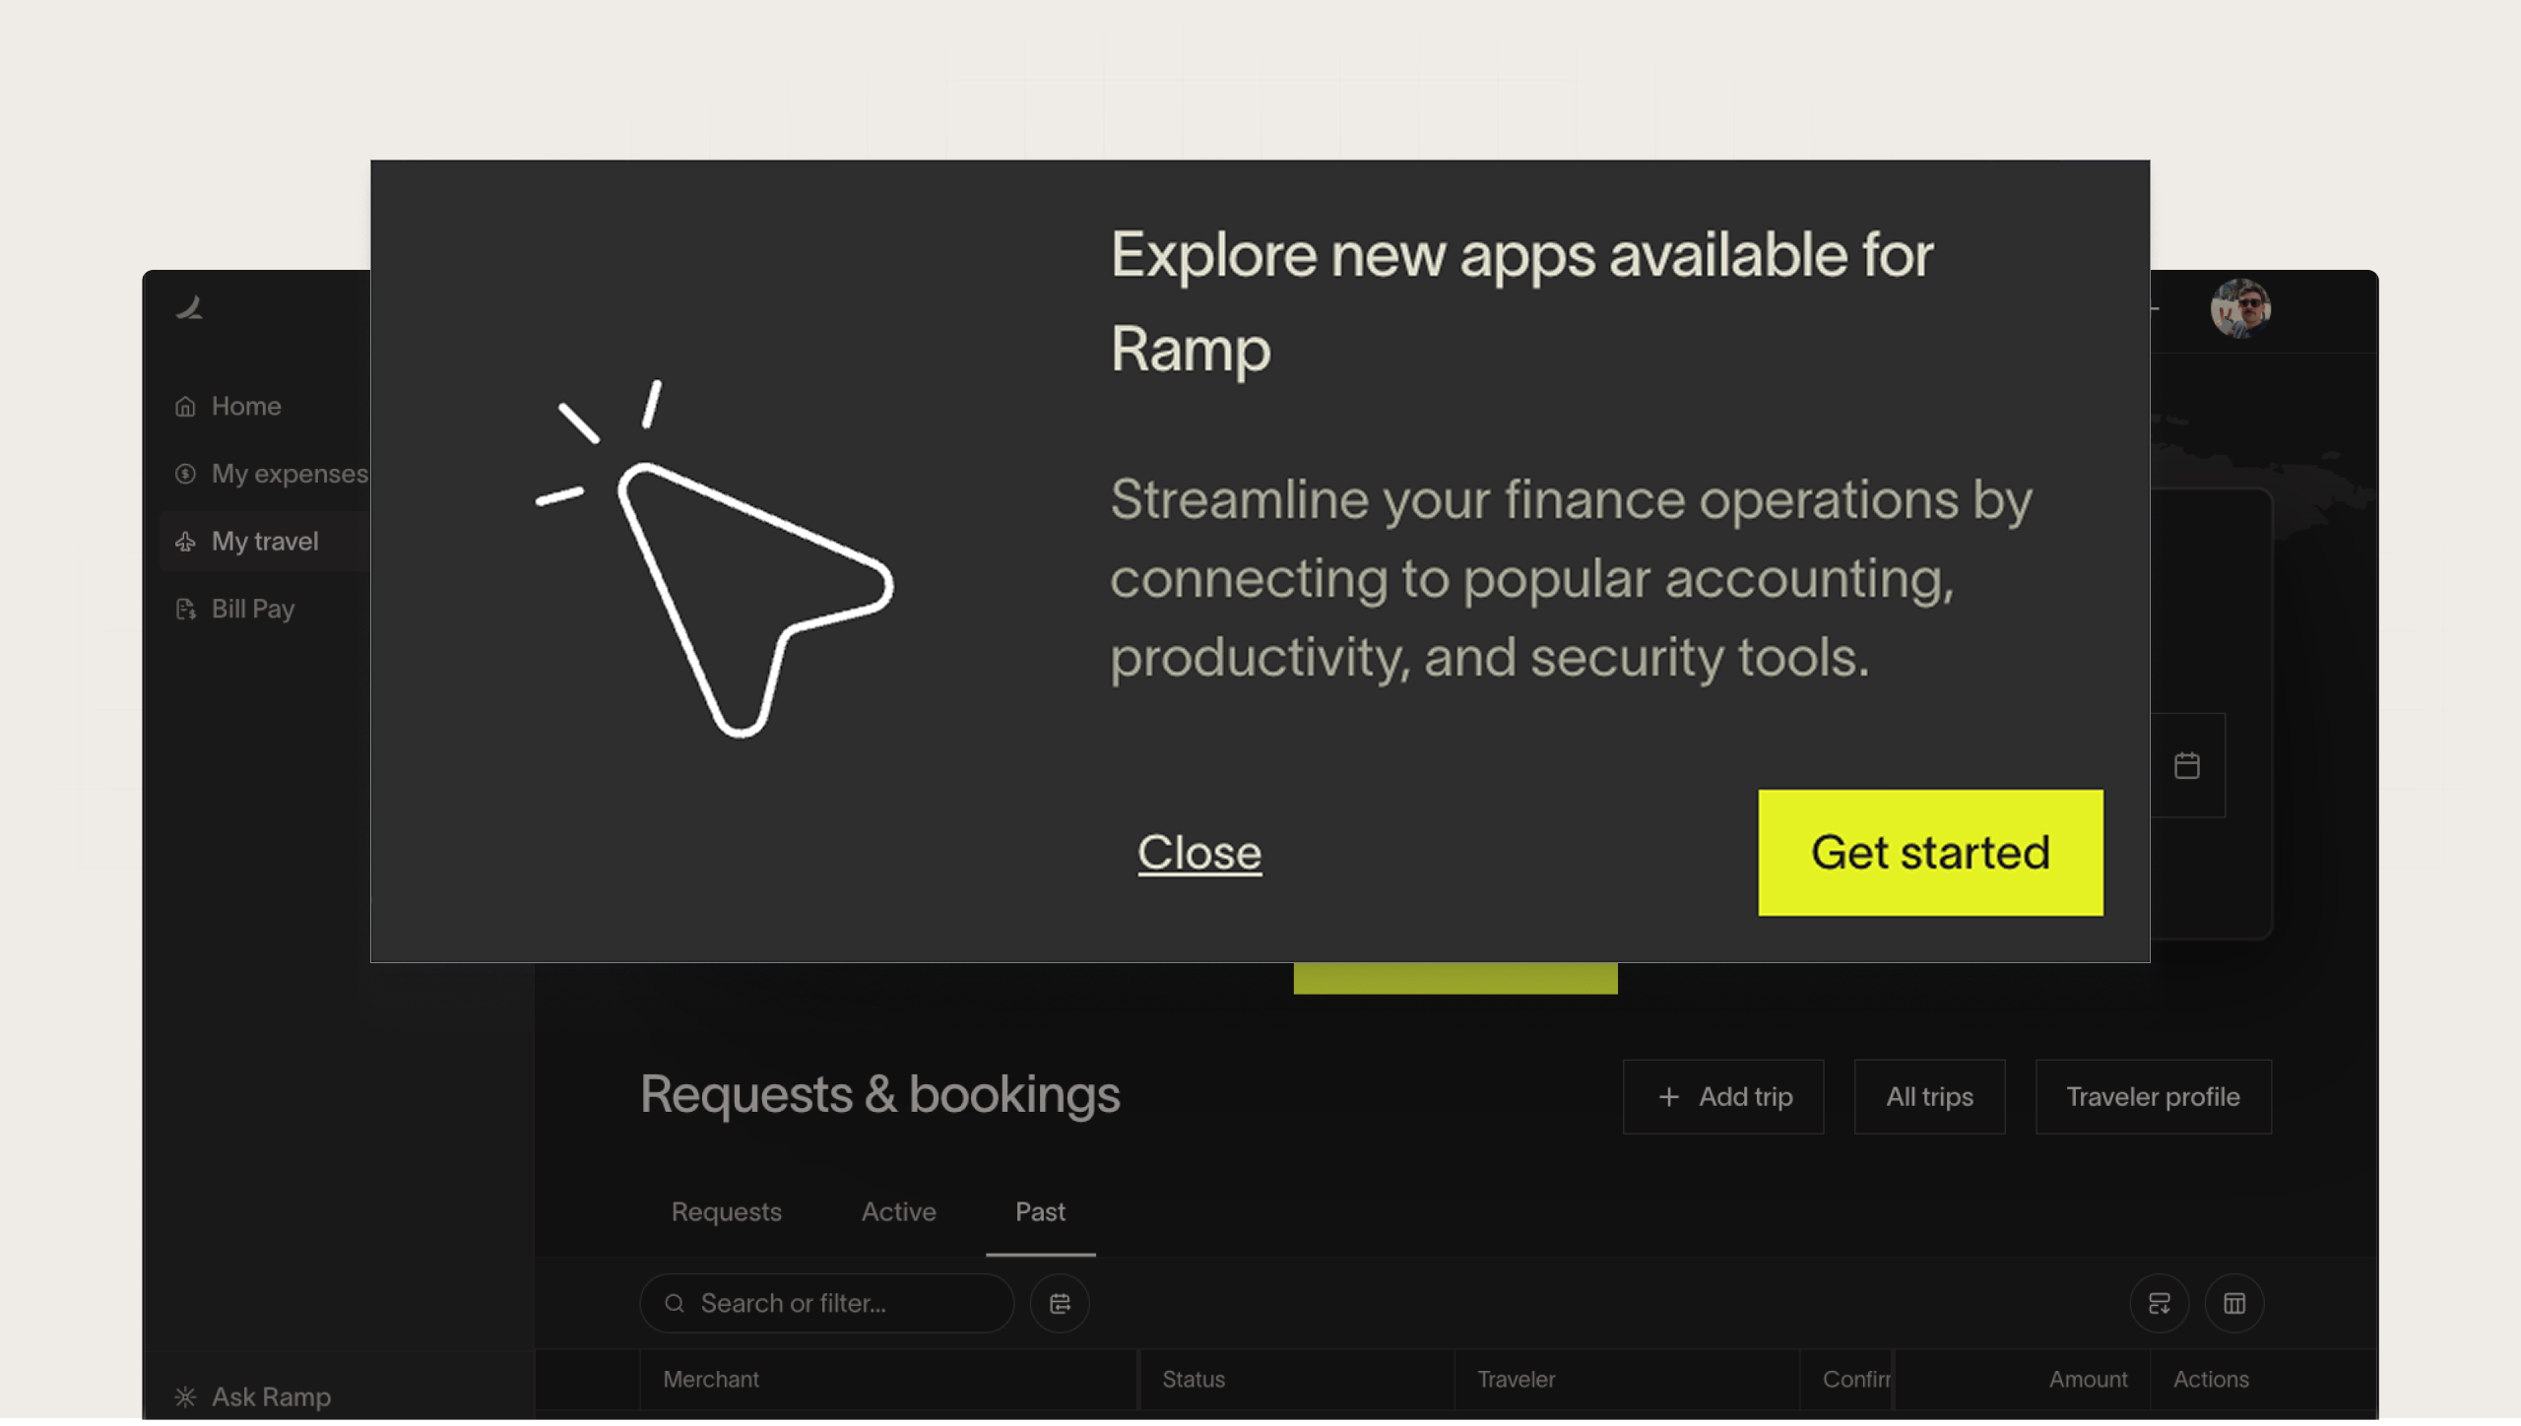Open All trips
This screenshot has height=1426, width=2521.
pyautogui.click(x=1929, y=1096)
